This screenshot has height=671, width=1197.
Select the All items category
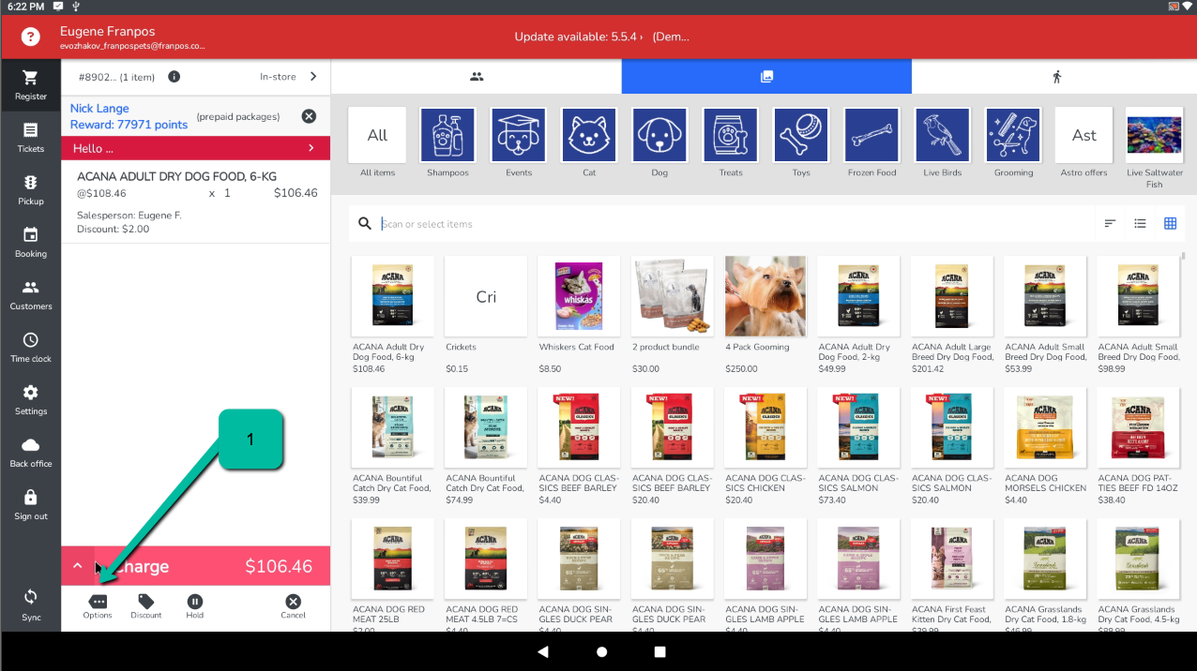377,142
